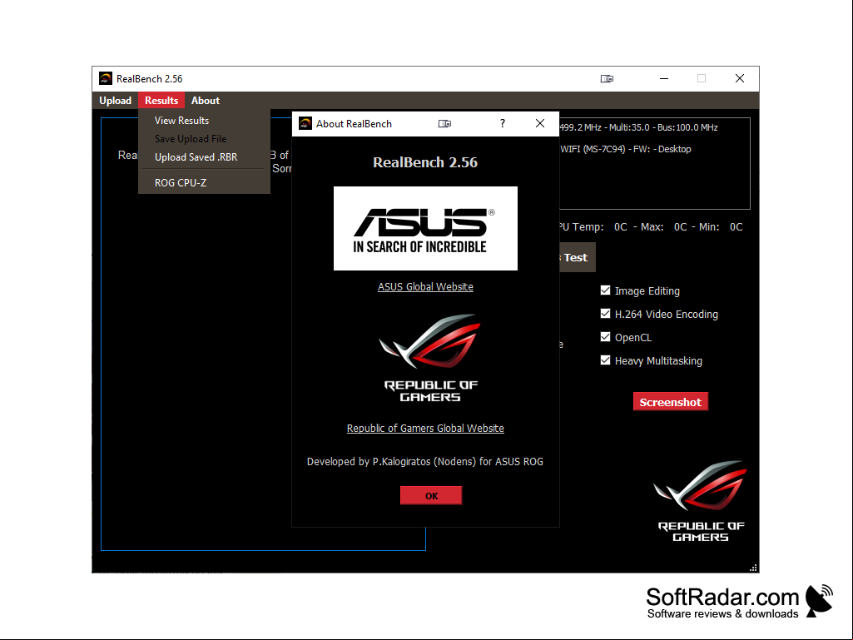This screenshot has height=640, width=853.
Task: Click the resize grip at window corner
Action: (753, 568)
